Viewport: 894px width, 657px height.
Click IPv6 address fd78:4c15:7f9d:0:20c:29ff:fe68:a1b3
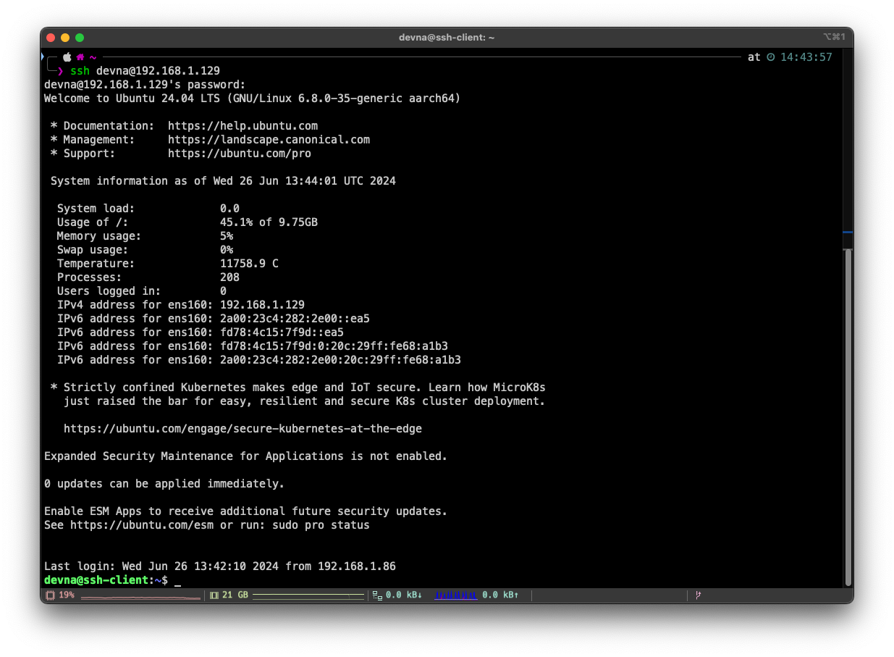click(x=334, y=346)
